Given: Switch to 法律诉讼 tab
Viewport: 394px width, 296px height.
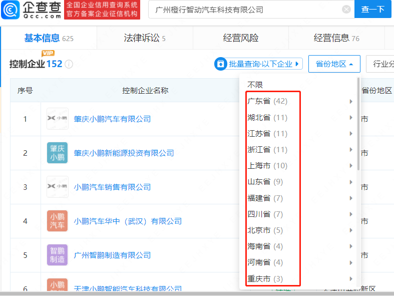Looking at the screenshot, I should [145, 38].
